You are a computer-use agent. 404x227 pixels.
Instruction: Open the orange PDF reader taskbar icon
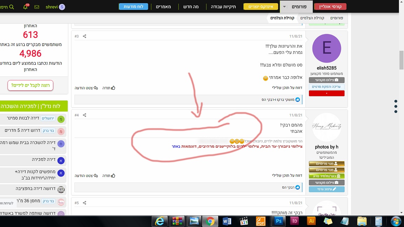(x=261, y=221)
